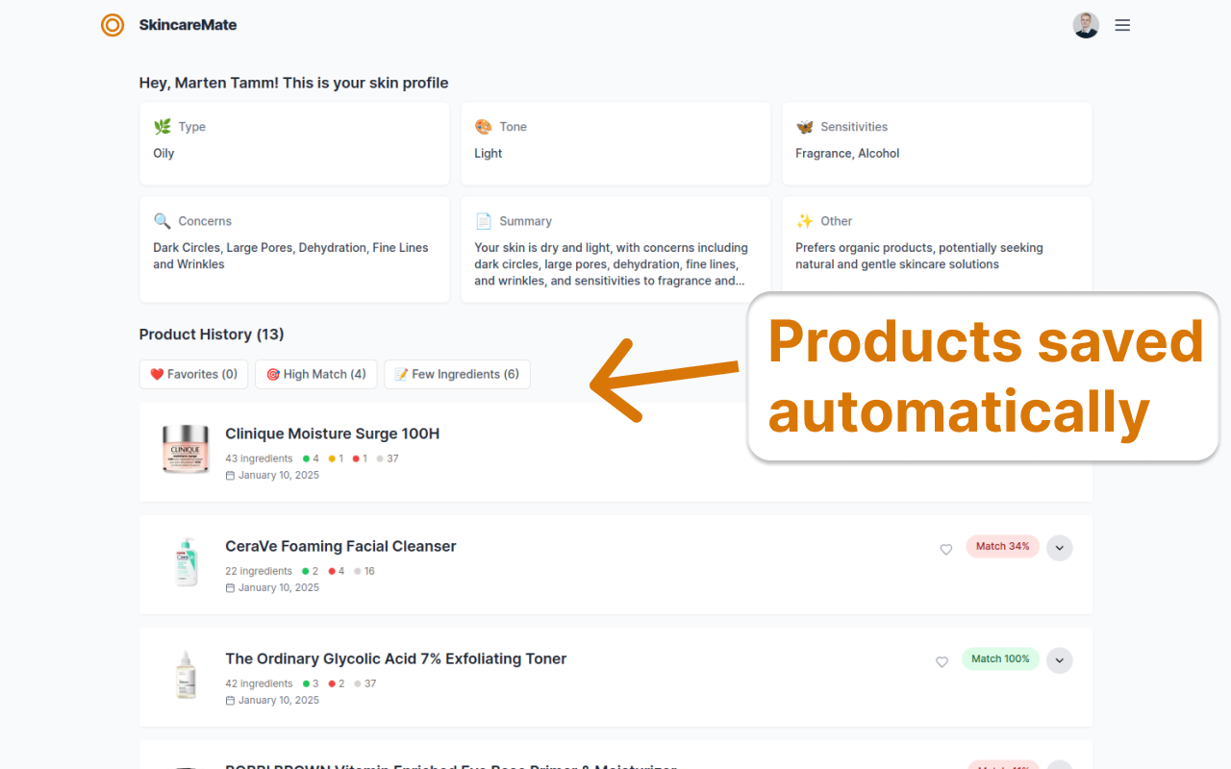This screenshot has height=769, width=1231.
Task: Filter by Few Ingredients (6)
Action: 457,374
